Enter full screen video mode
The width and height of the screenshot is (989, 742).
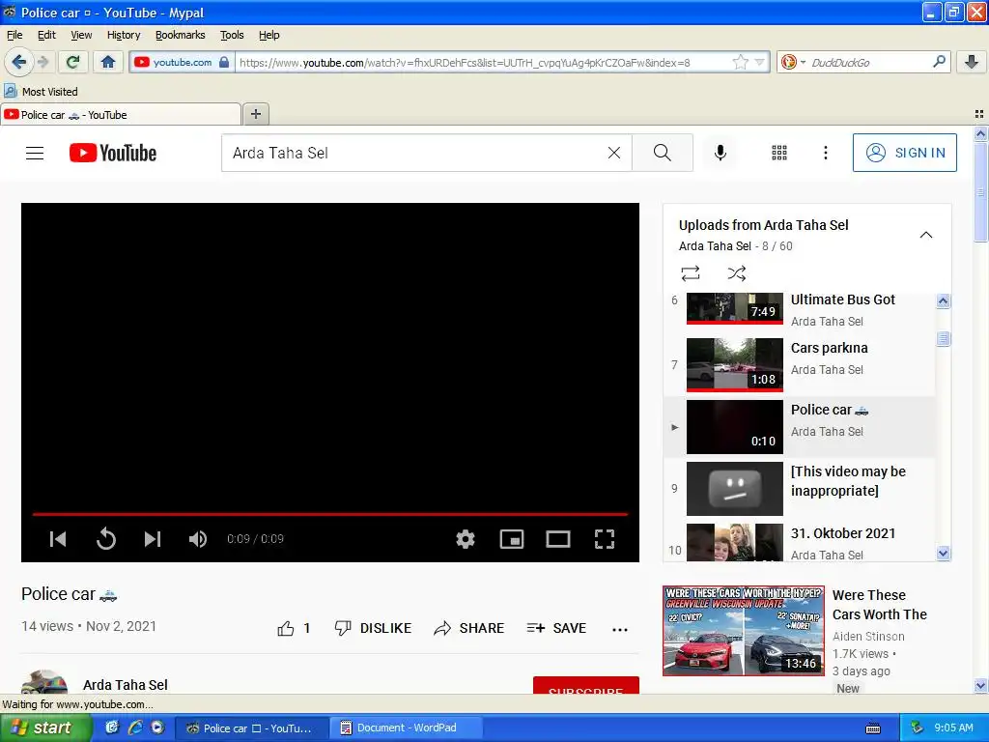[605, 539]
